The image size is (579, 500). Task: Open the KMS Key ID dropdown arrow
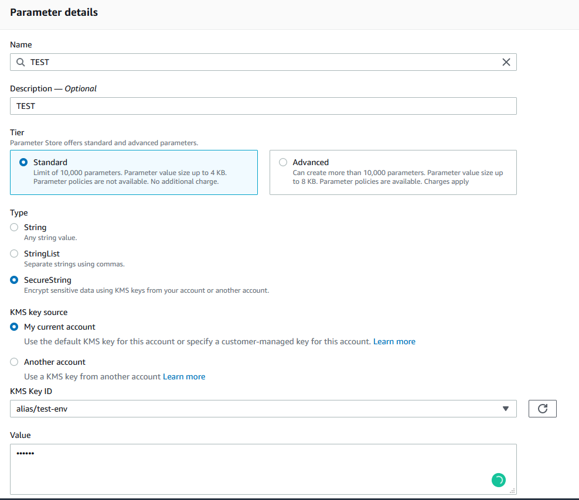[506, 409]
